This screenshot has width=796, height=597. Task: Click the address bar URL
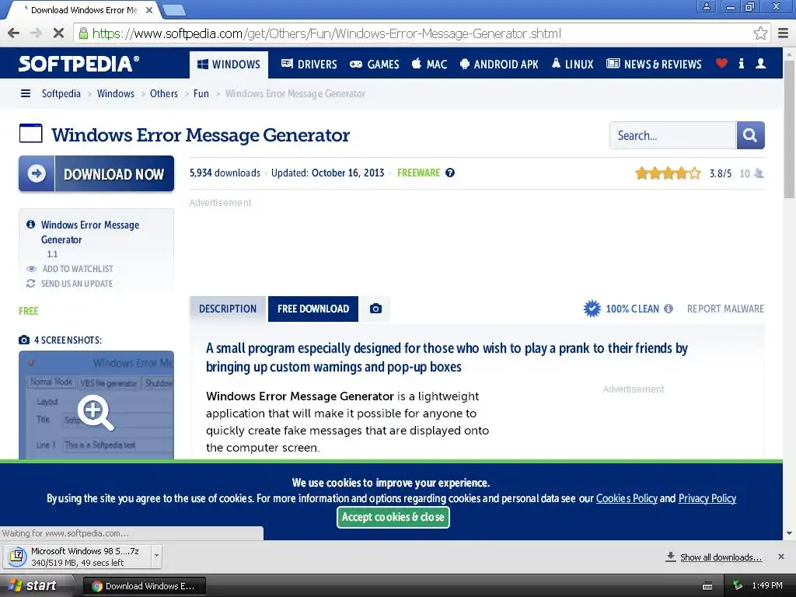[x=326, y=33]
